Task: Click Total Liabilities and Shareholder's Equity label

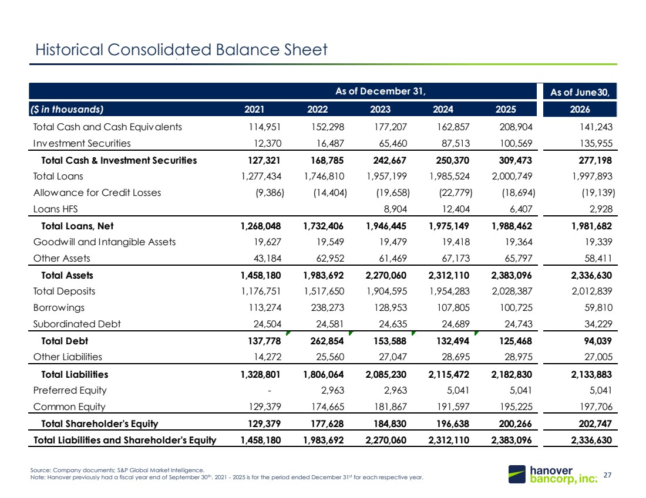Action: (x=125, y=441)
